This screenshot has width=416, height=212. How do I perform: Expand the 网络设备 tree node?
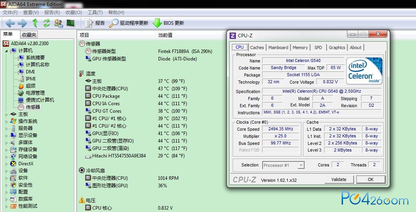point(6,157)
